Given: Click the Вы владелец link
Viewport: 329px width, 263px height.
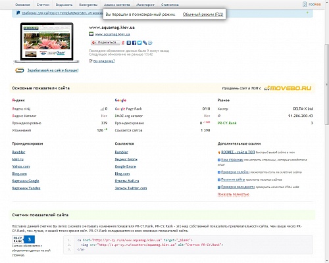Looking at the screenshot, I should click(x=104, y=61).
